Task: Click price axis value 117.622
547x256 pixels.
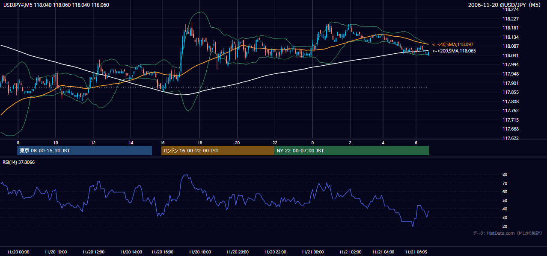Action: [x=510, y=138]
